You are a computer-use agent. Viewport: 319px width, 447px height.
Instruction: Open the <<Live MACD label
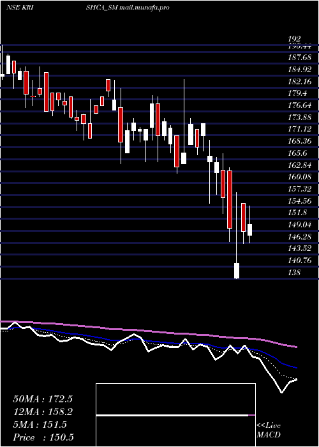point(269,430)
